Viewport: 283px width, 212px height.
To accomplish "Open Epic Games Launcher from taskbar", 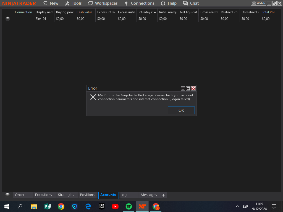I will click(102, 206).
